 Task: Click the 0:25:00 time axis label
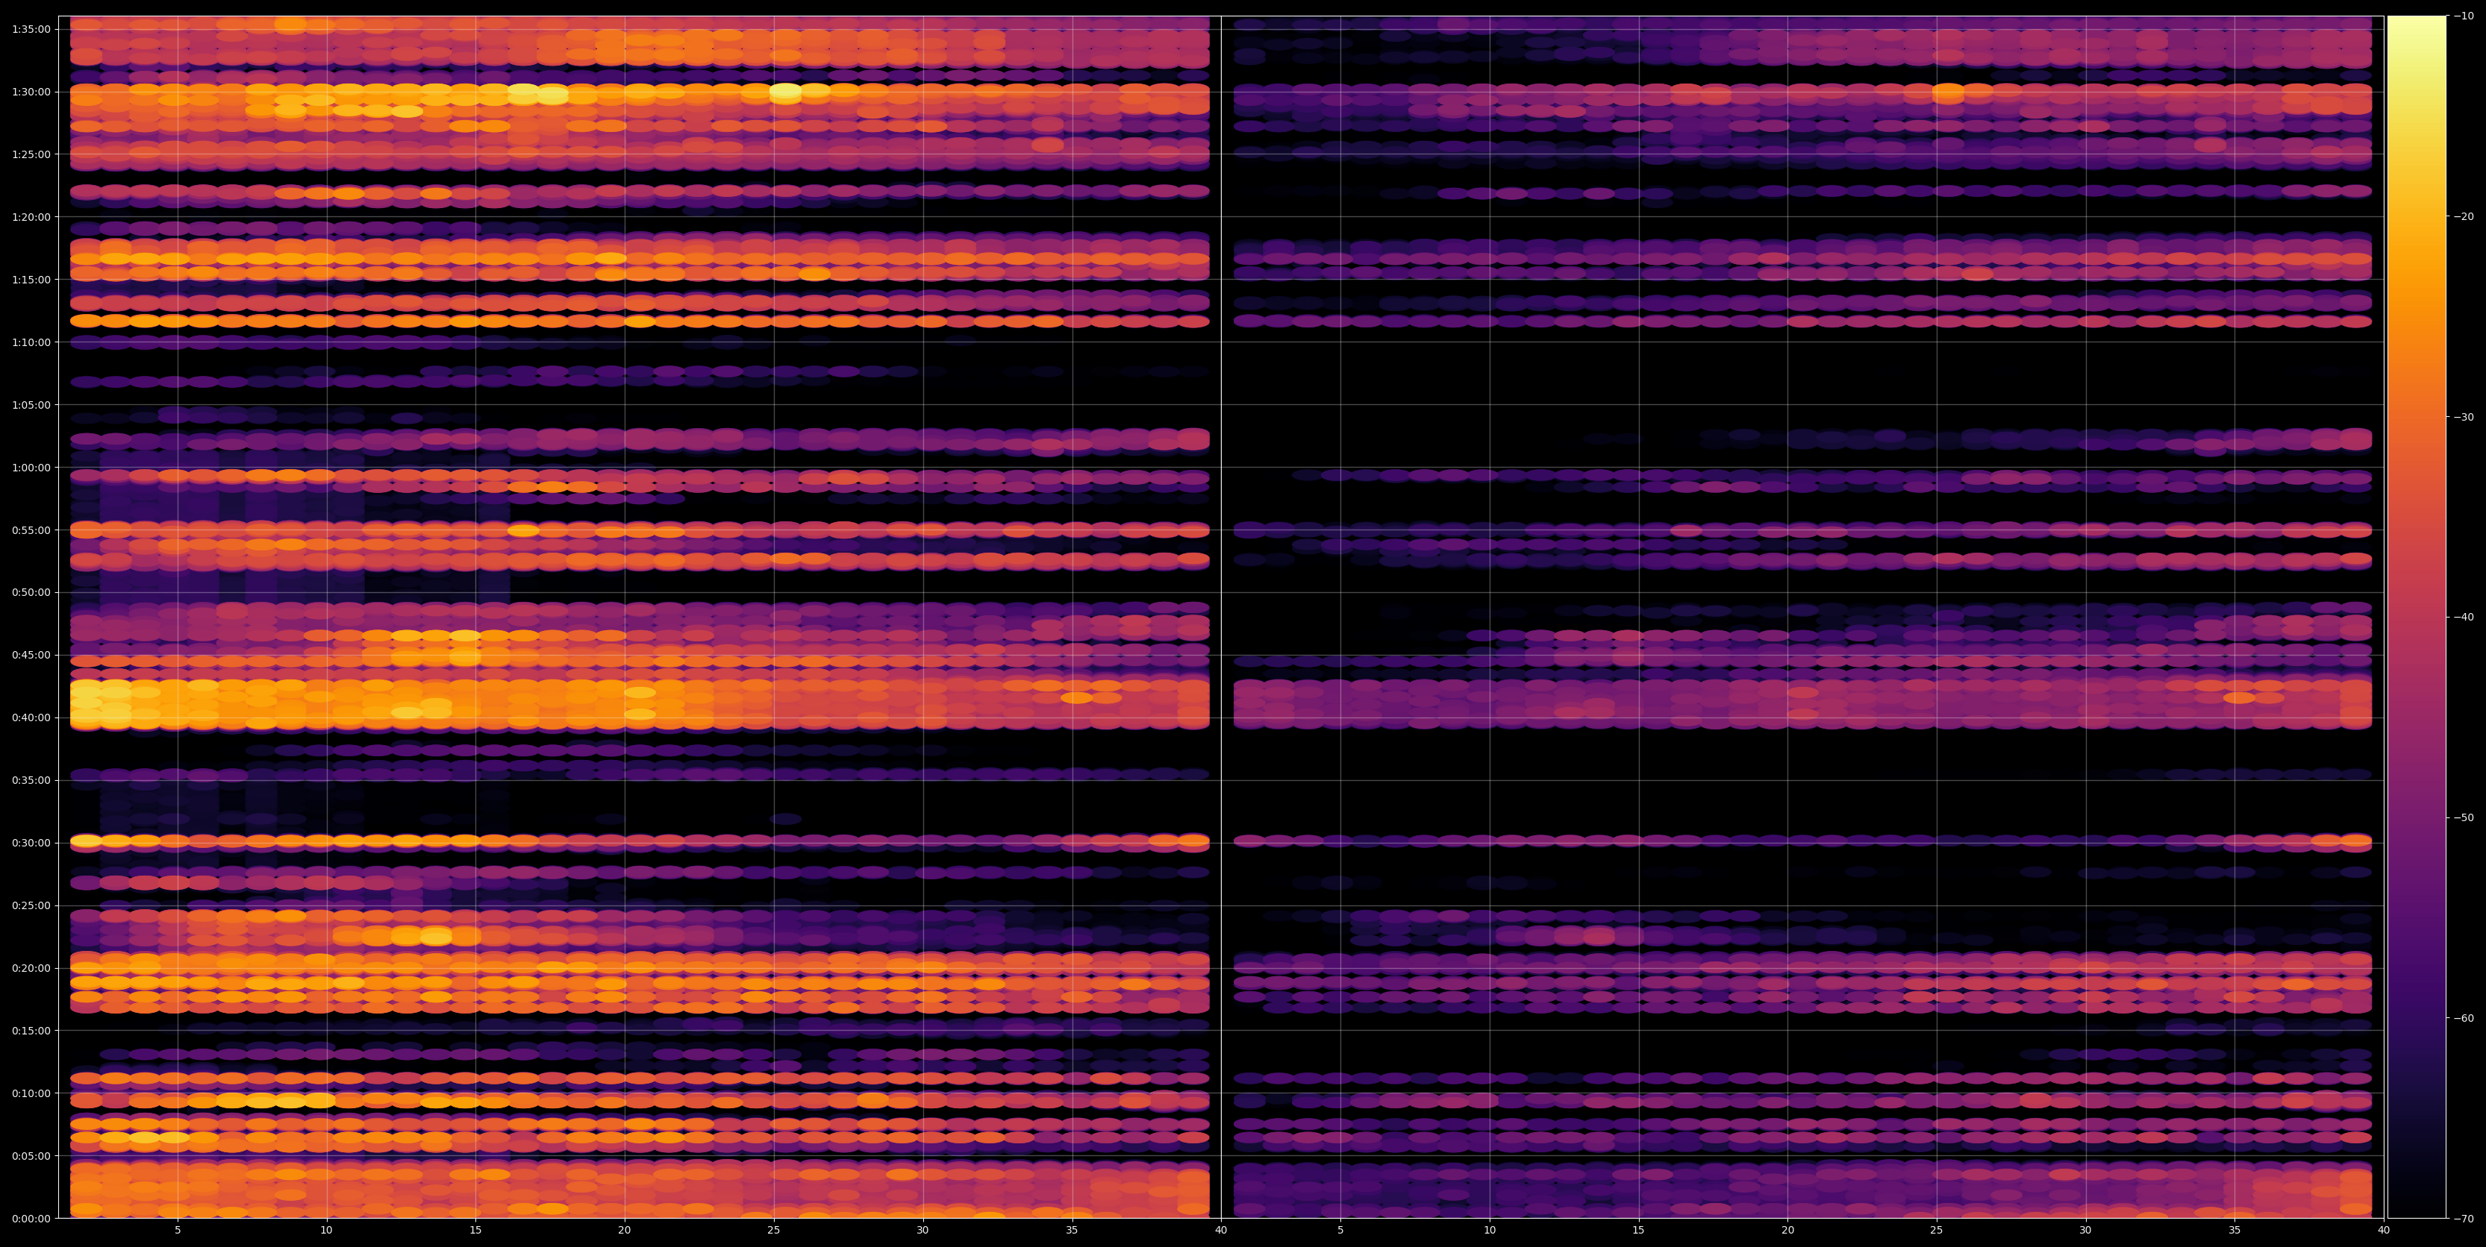pyautogui.click(x=31, y=905)
